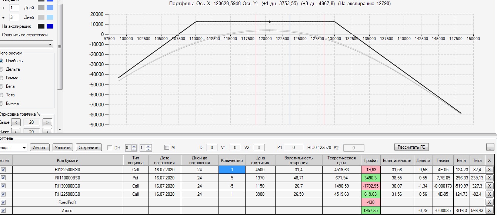Click the Профит column header
This screenshot has width=497, height=215.
click(371, 160)
